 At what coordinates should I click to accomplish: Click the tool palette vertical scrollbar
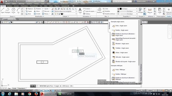139,42
